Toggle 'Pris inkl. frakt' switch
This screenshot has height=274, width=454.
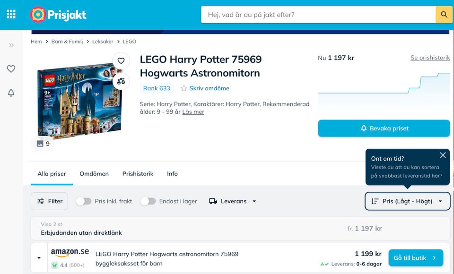pyautogui.click(x=84, y=201)
